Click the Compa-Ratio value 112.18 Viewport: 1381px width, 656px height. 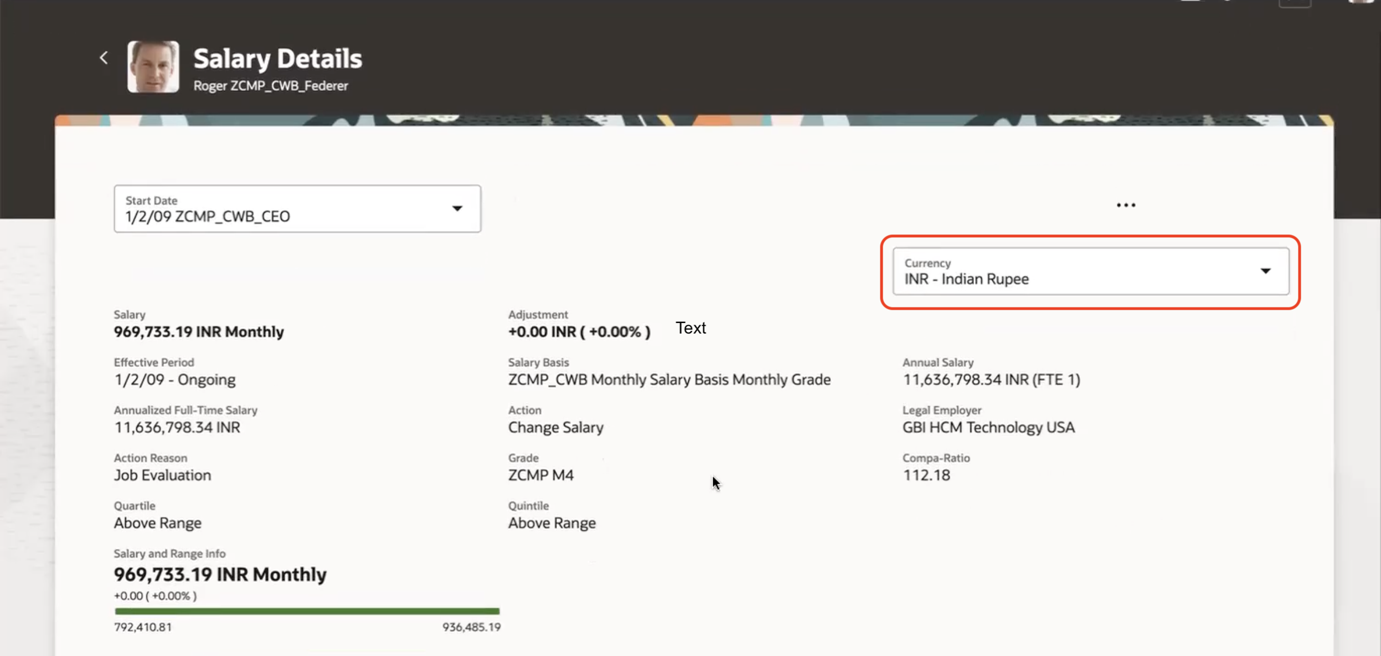click(926, 475)
